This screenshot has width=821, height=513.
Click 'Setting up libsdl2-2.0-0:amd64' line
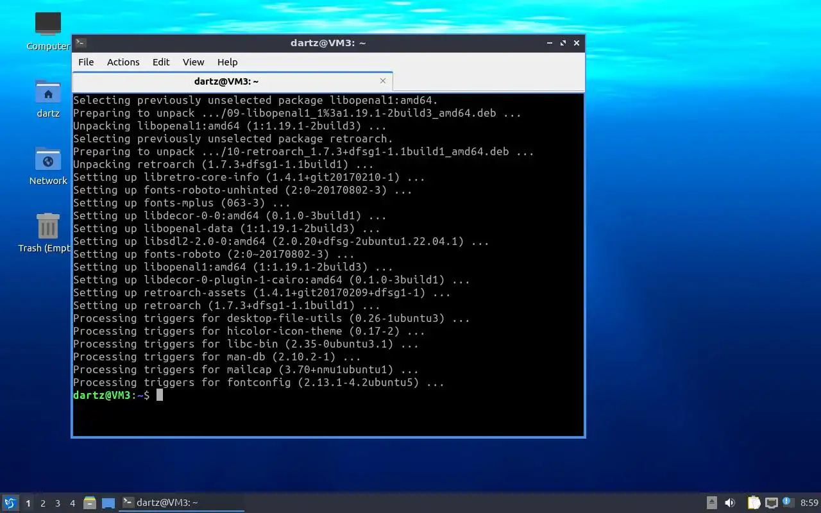pos(281,241)
